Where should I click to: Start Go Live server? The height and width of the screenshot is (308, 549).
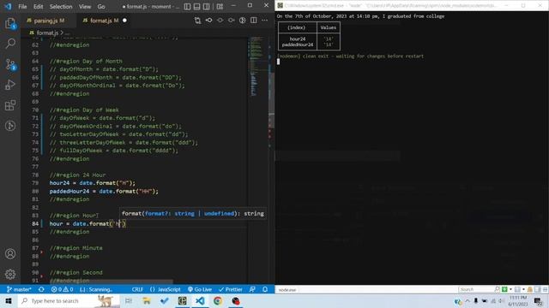point(200,289)
